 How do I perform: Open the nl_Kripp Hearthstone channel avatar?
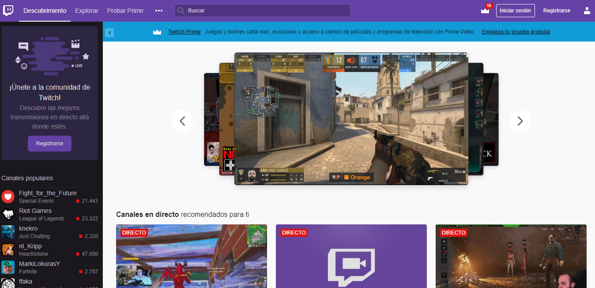[x=8, y=250]
